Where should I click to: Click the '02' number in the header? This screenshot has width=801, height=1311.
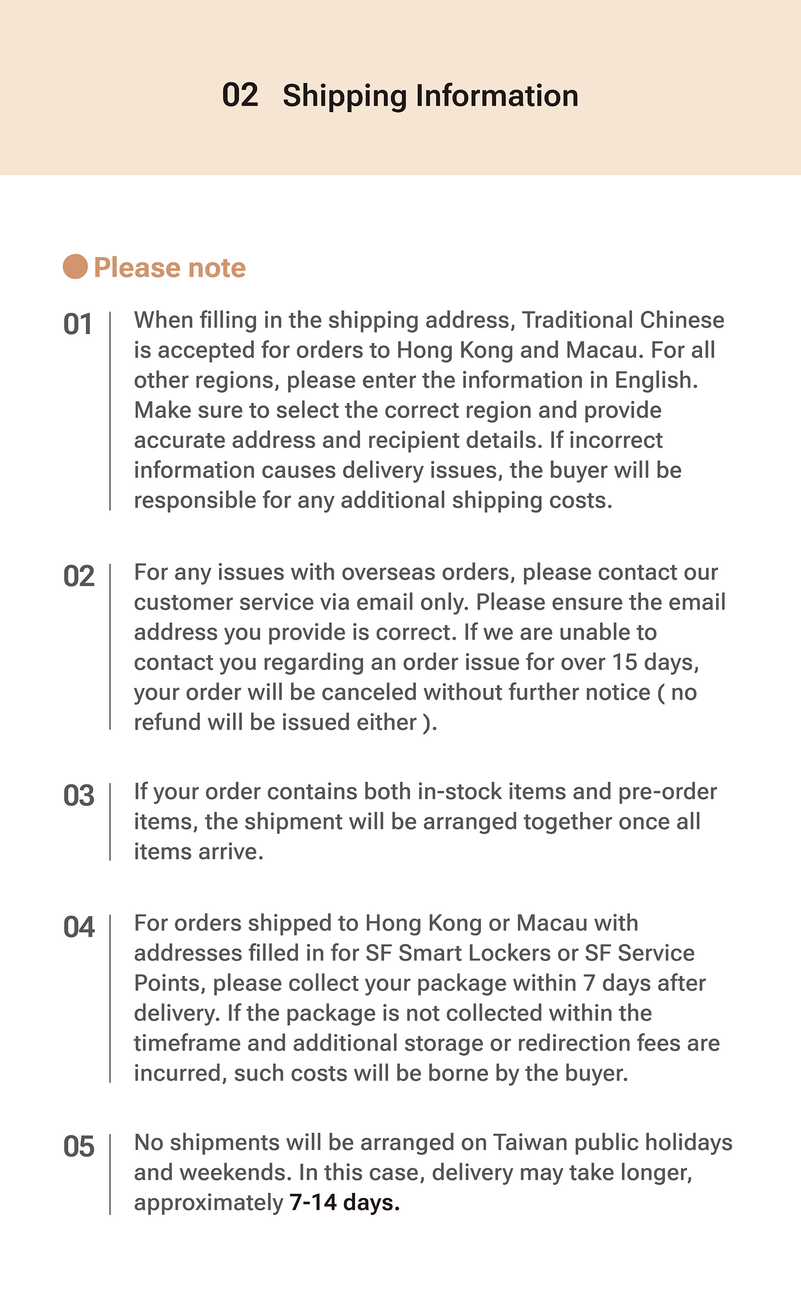point(240,95)
